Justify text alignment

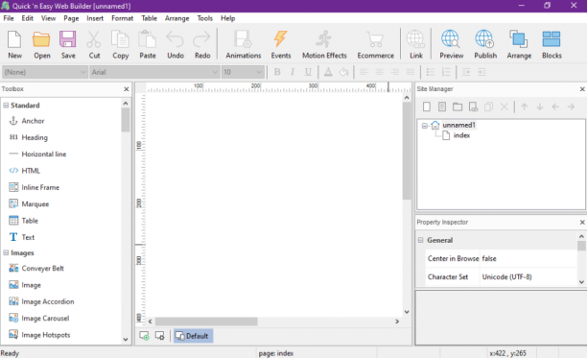tap(411, 72)
